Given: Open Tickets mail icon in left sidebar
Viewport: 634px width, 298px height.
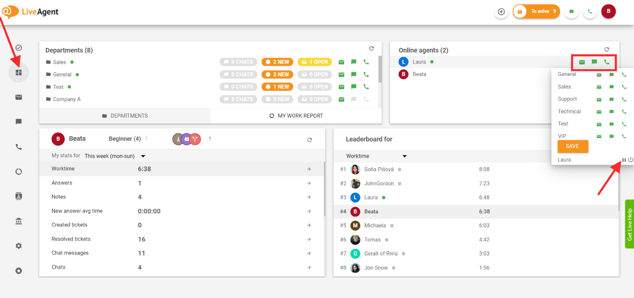Looking at the screenshot, I should (x=19, y=97).
